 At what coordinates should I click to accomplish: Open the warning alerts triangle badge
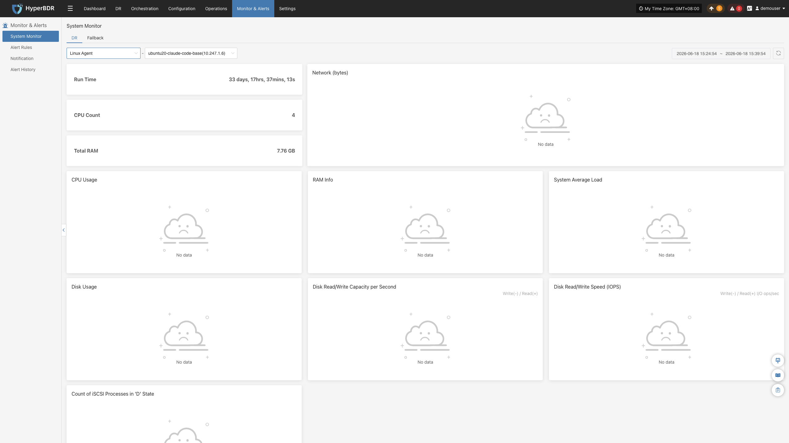(735, 9)
